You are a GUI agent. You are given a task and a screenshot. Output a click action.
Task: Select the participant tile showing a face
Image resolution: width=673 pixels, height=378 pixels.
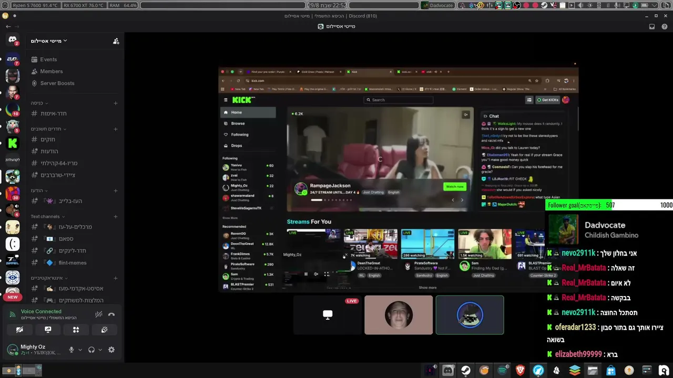click(399, 315)
